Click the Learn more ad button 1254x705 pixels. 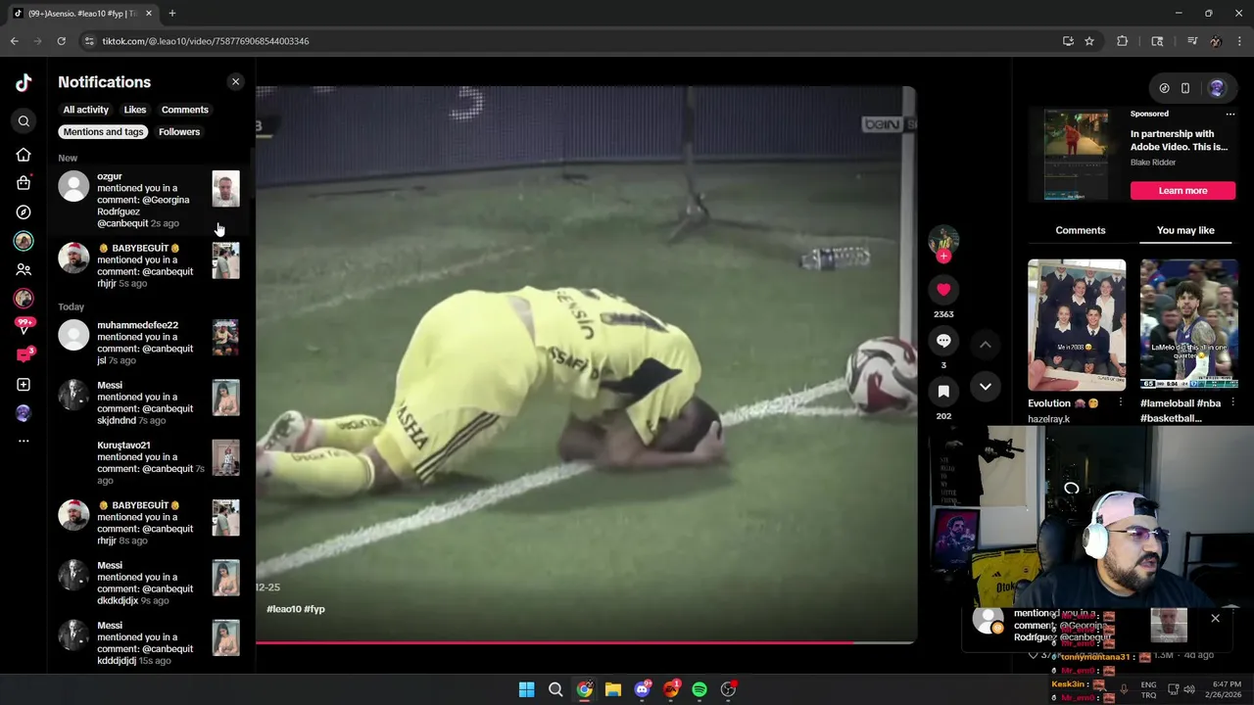tap(1182, 191)
